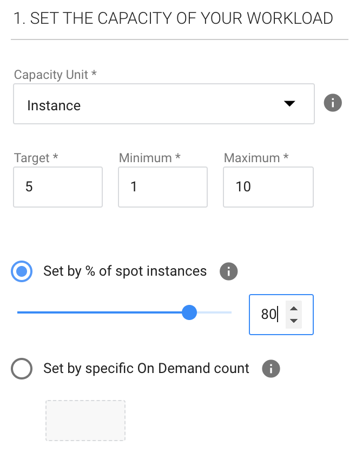The image size is (356, 453).
Task: Select the spot instances percentage radio button
Action: pos(22,271)
